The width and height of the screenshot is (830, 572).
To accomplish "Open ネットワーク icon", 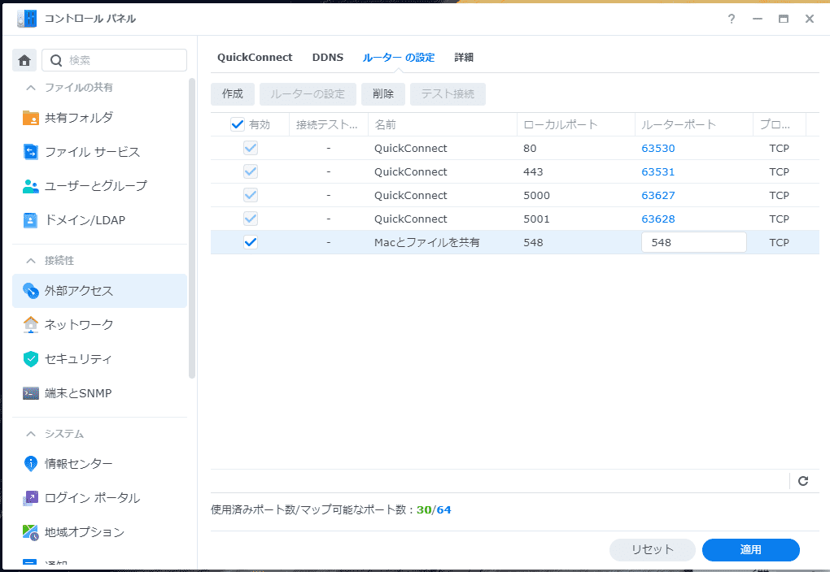I will coord(31,324).
